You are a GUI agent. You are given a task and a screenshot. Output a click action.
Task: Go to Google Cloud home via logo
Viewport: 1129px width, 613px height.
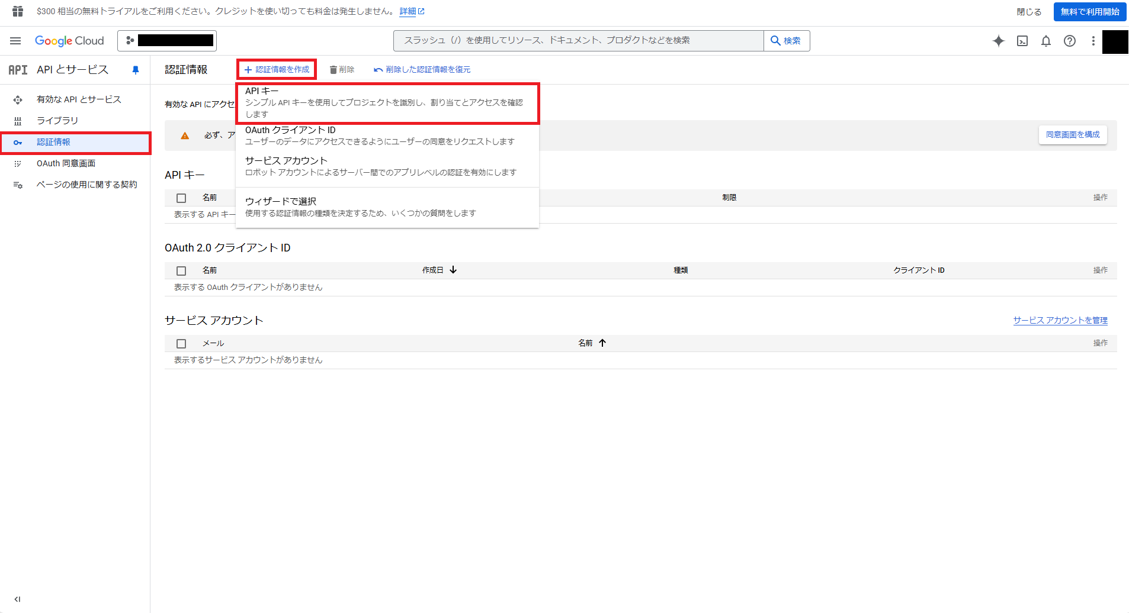[x=69, y=41]
